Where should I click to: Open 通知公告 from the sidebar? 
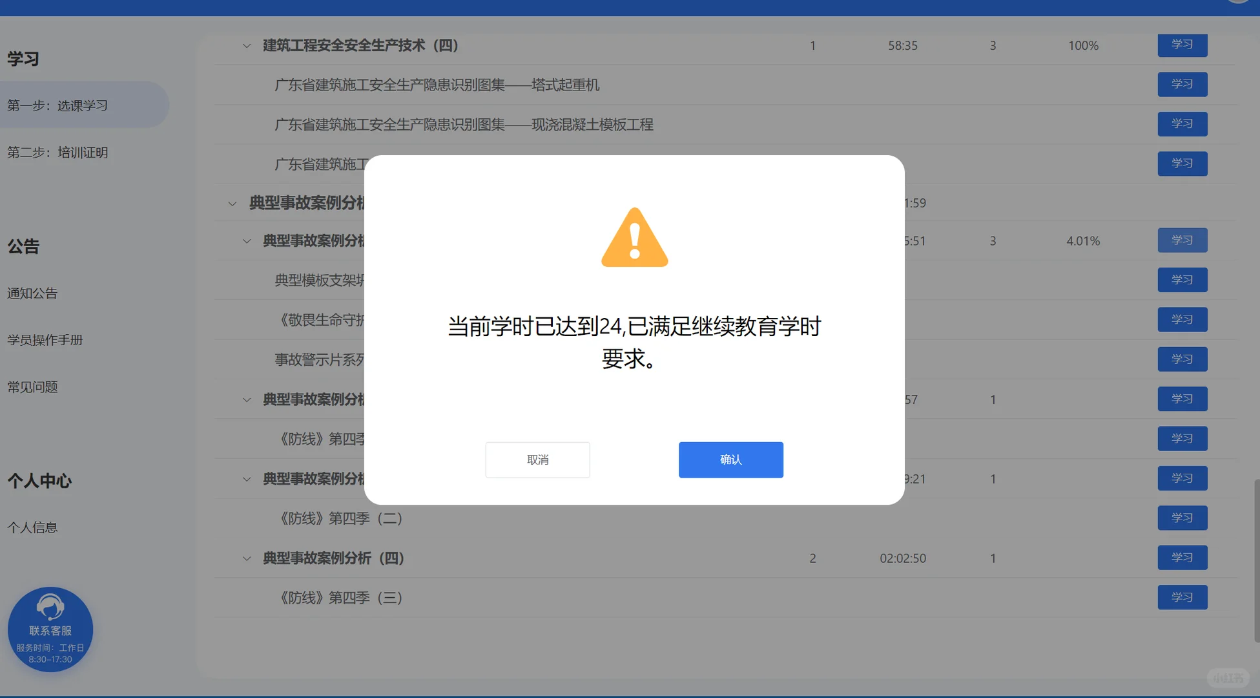click(x=32, y=293)
